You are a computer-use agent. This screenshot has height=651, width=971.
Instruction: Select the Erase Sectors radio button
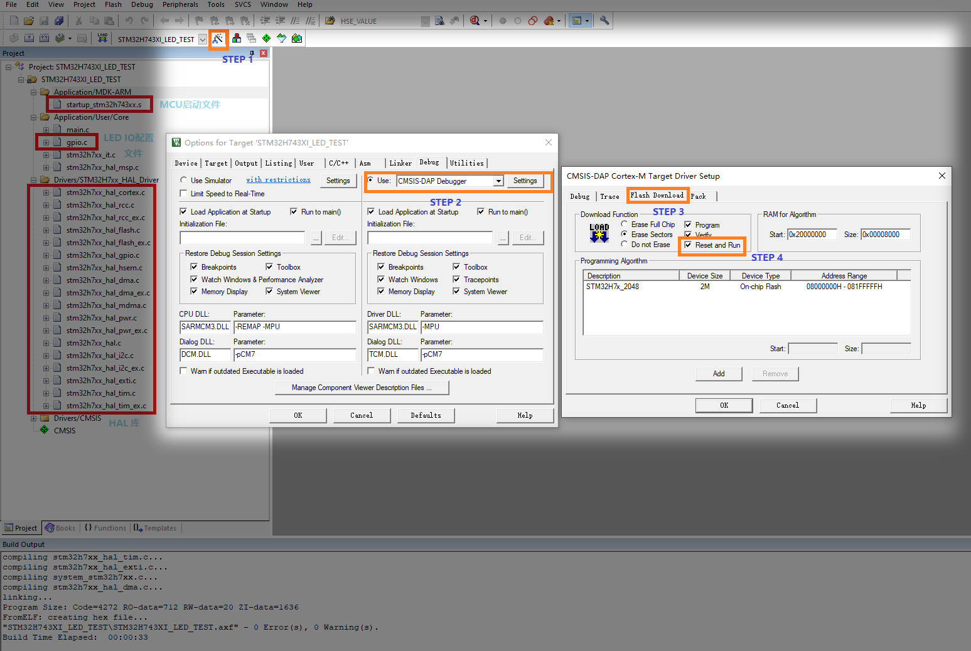coord(625,234)
